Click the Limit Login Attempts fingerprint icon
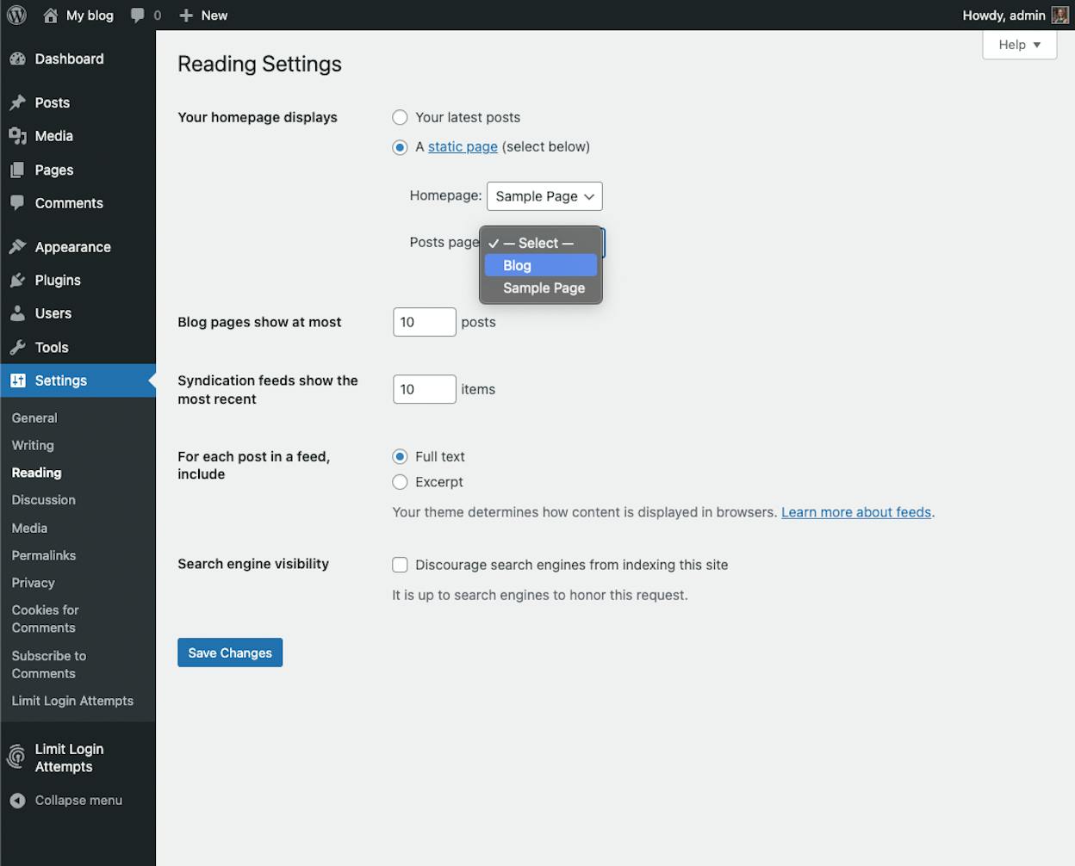 click(x=16, y=758)
